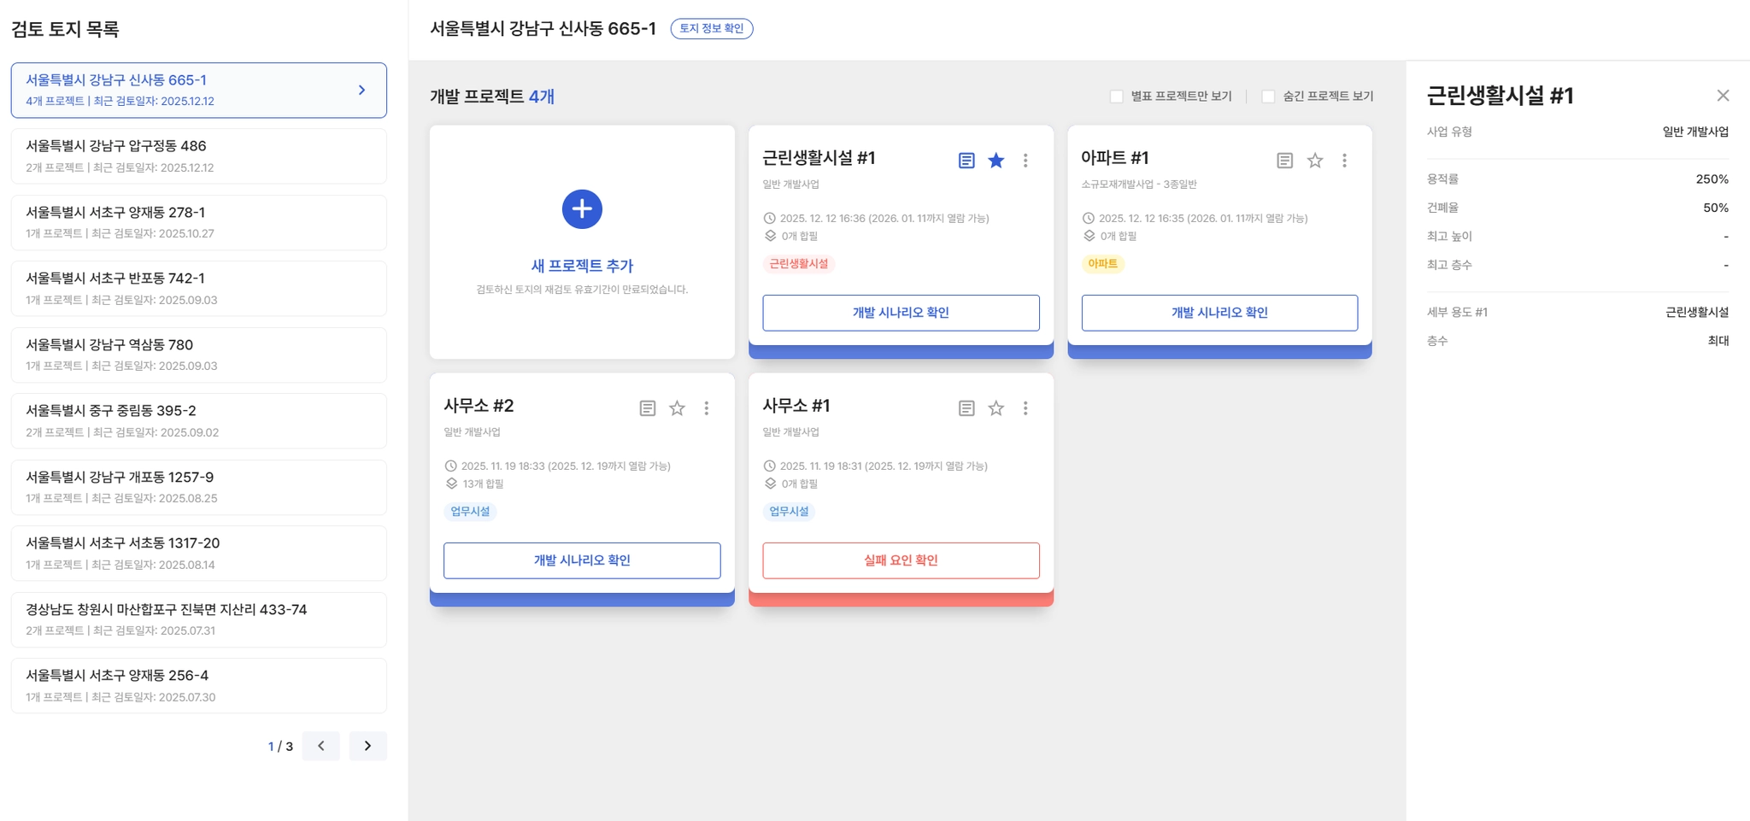Open details icon on 사무소 #2 card
The image size is (1750, 821).
coord(648,408)
